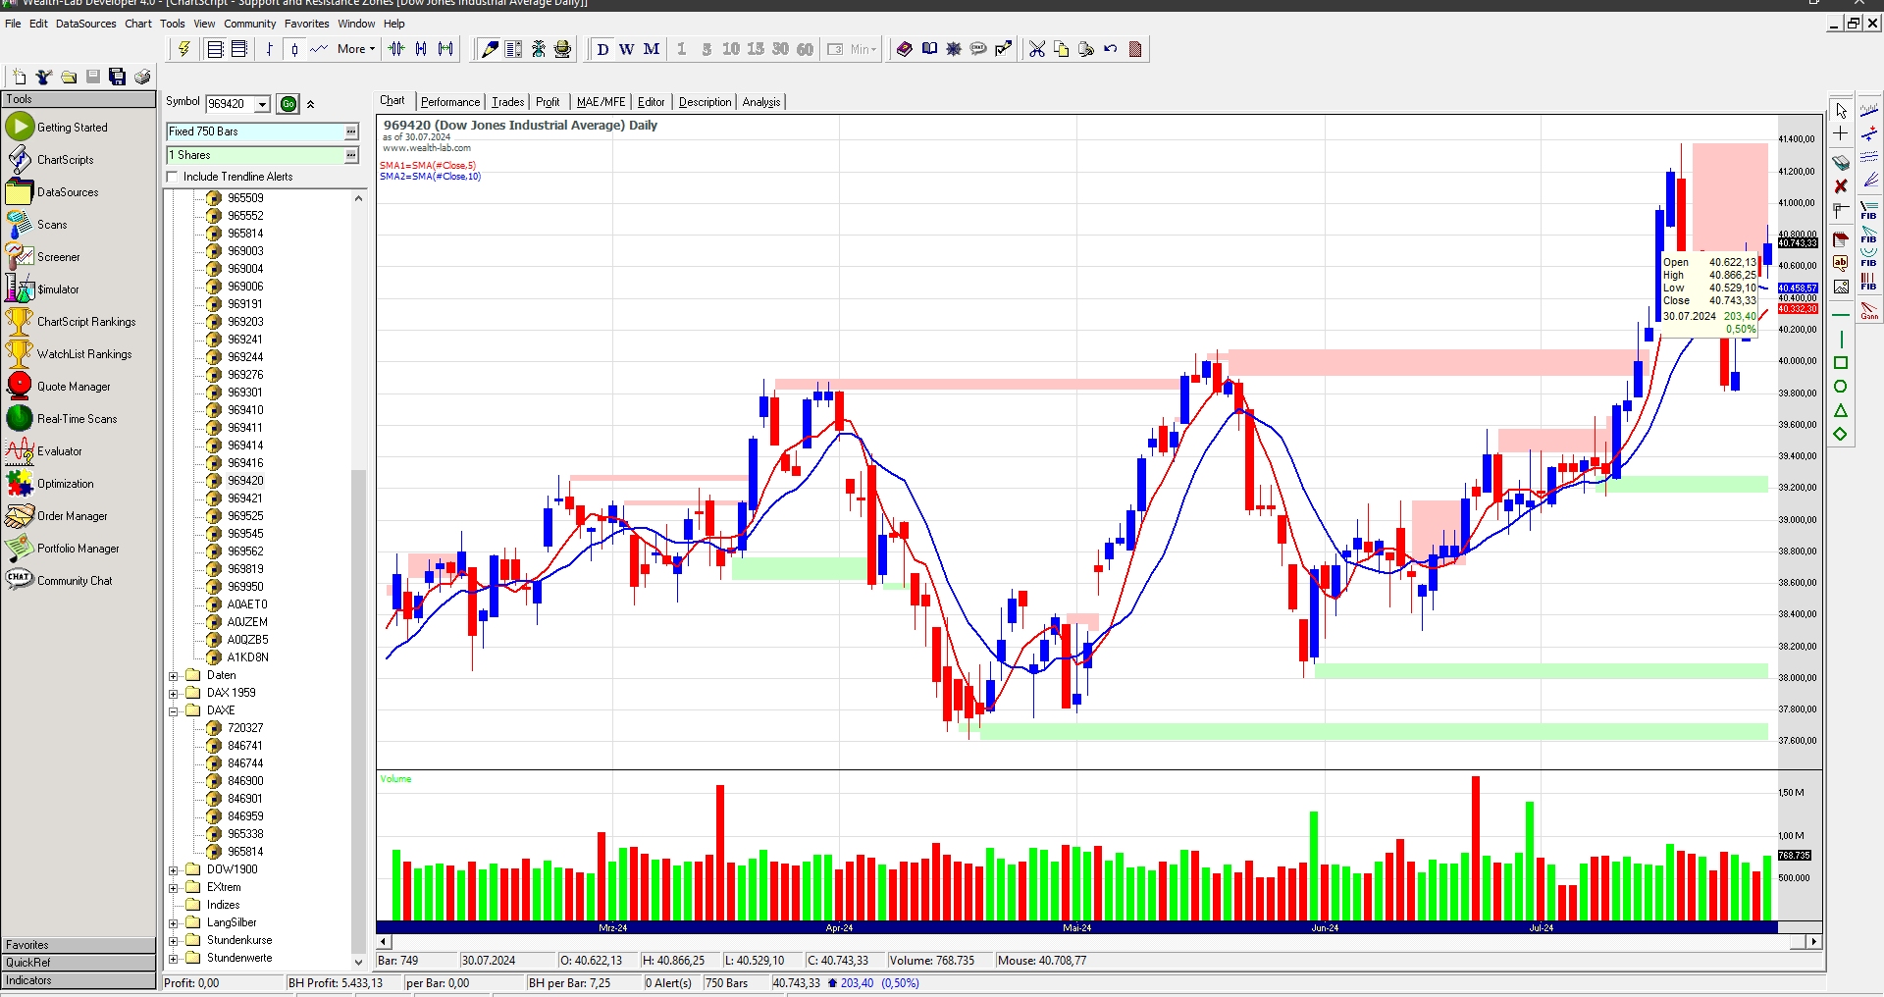Toggle Daily scale button (D)
The width and height of the screenshot is (1884, 997).
602,49
